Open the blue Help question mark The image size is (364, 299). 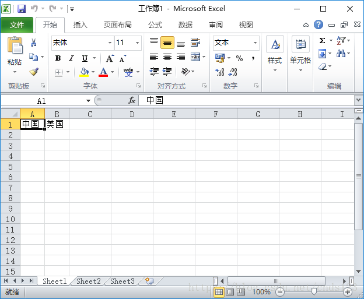318,24
